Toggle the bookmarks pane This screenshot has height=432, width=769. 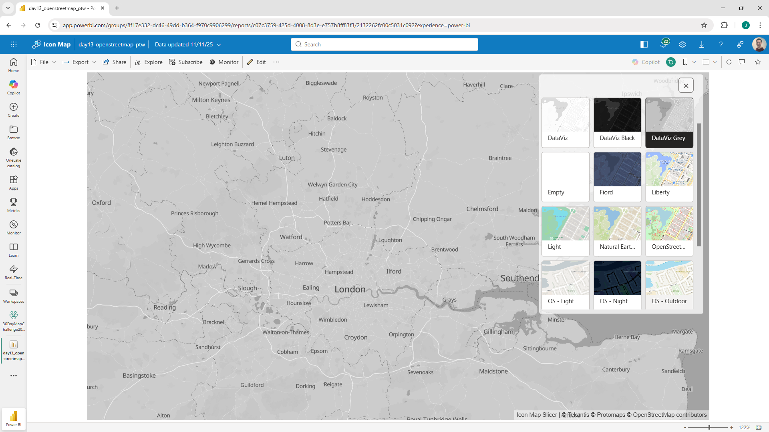tap(685, 62)
